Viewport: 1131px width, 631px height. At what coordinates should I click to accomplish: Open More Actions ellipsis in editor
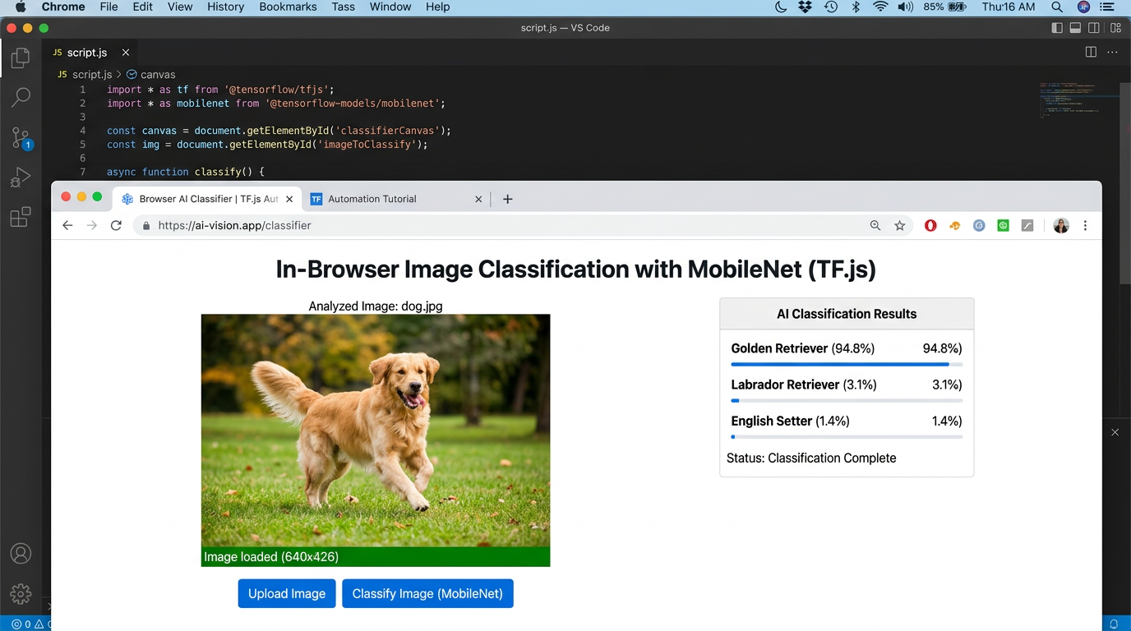pos(1112,52)
